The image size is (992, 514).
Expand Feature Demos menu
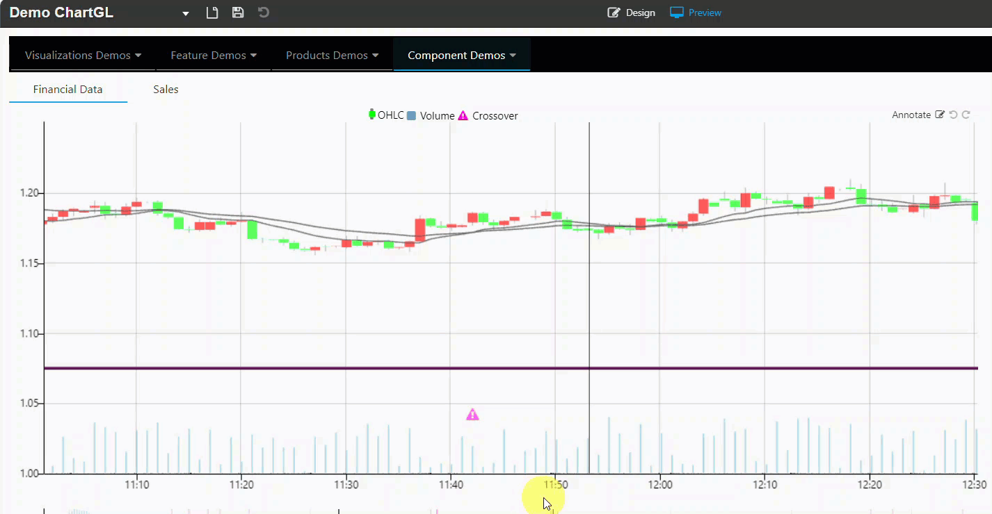[x=214, y=56]
